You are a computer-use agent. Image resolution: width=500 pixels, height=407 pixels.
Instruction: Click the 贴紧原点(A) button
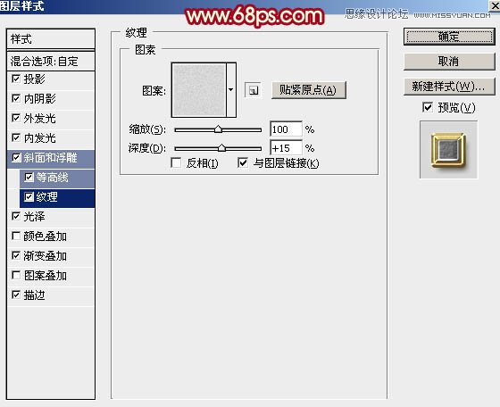(x=308, y=90)
